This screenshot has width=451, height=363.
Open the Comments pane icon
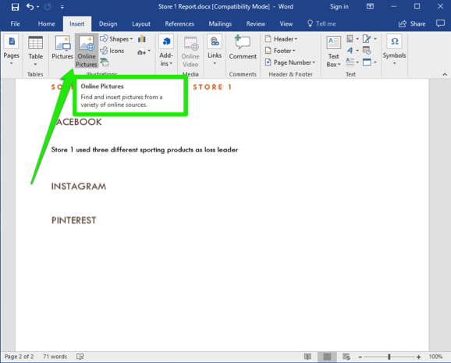440,23
